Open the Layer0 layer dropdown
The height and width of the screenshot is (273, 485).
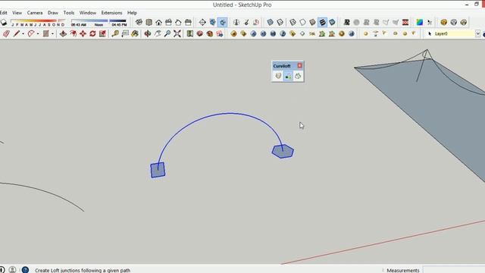click(x=478, y=33)
